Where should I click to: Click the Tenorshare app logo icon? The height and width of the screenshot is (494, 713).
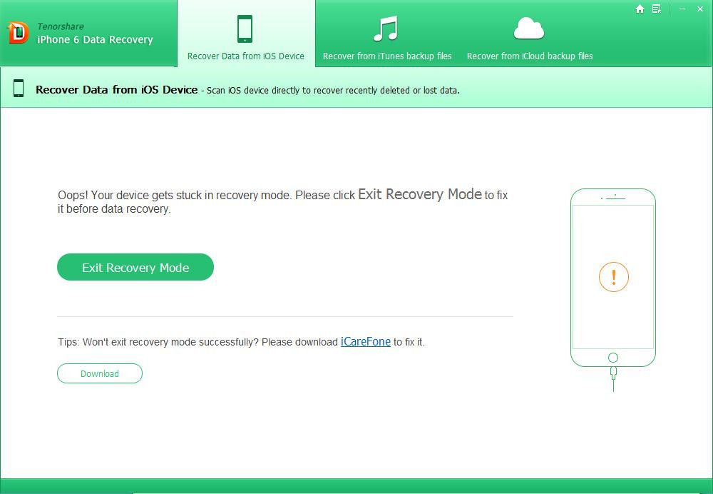19,33
